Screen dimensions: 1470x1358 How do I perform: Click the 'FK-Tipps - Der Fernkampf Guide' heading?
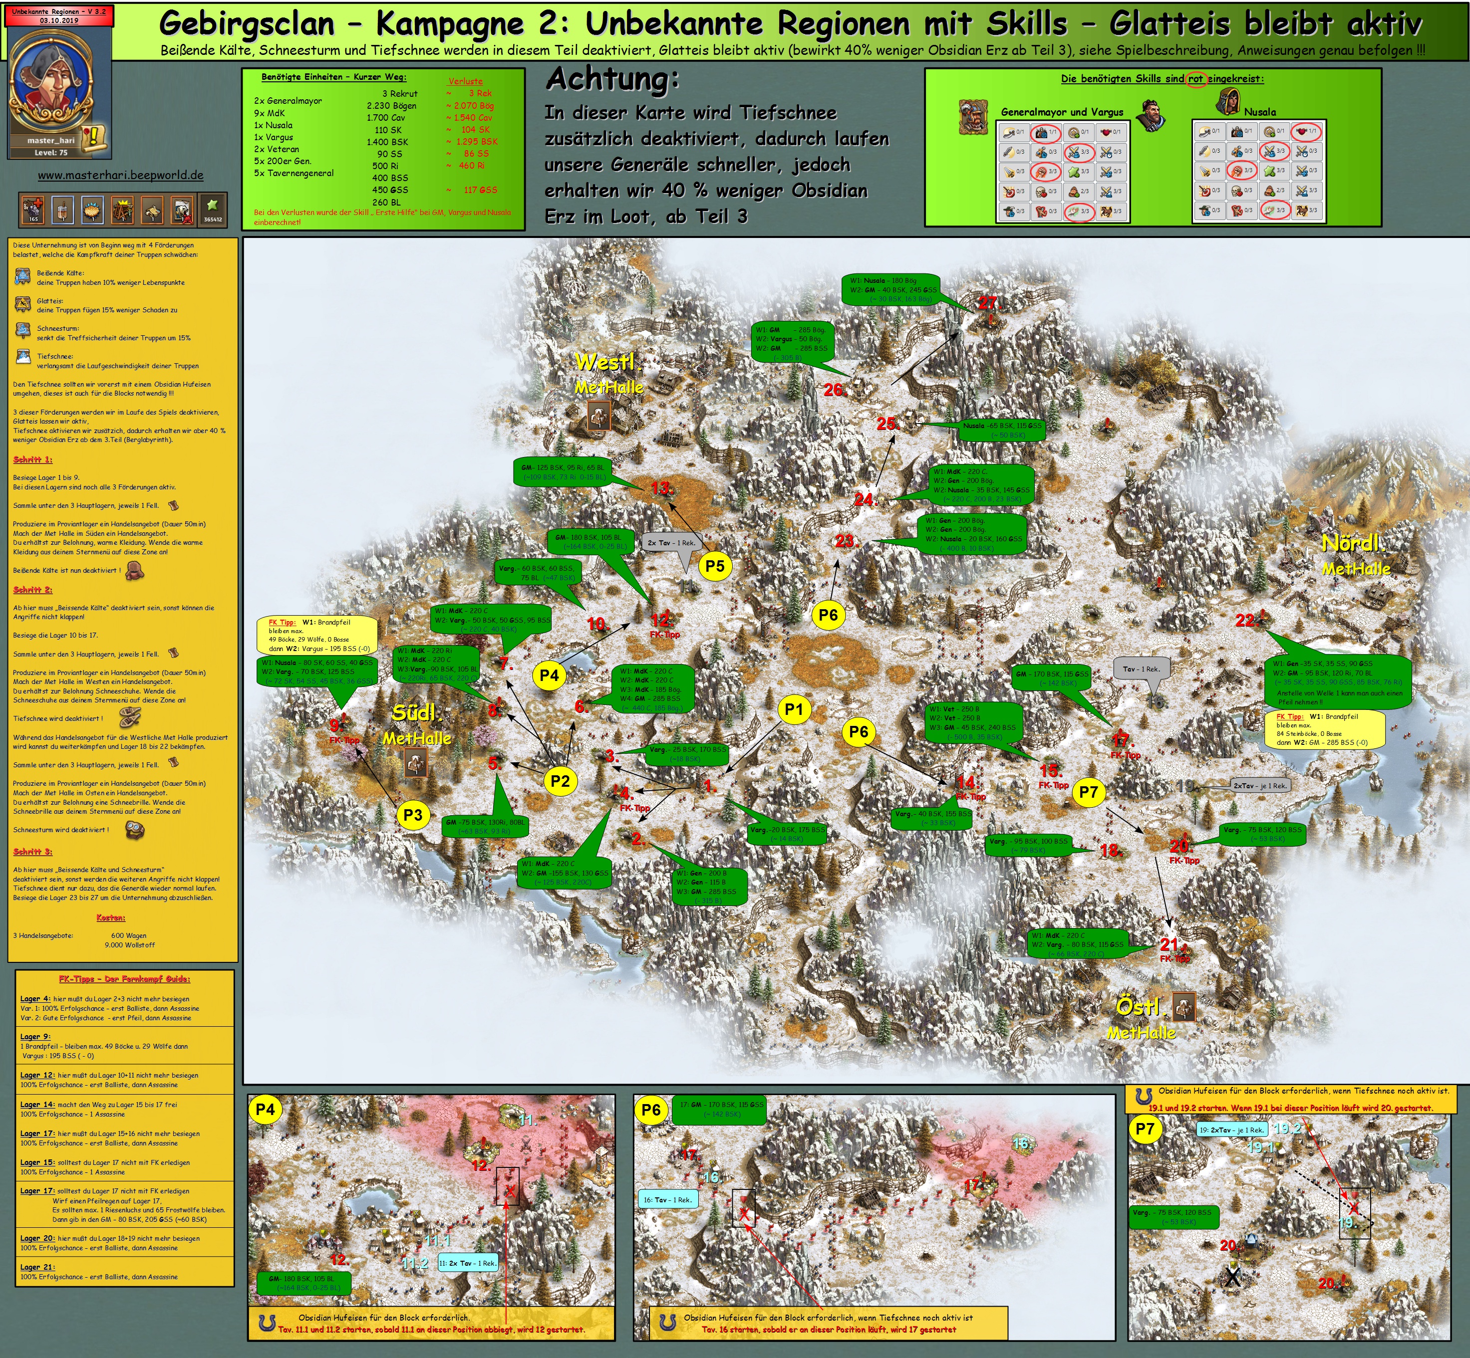[x=124, y=979]
